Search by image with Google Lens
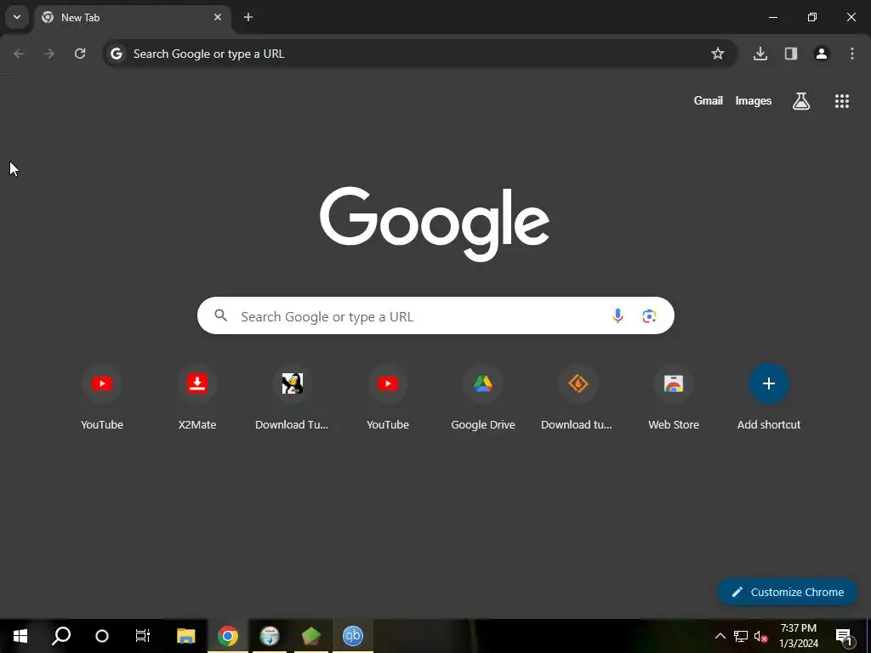This screenshot has width=871, height=653. coord(649,316)
